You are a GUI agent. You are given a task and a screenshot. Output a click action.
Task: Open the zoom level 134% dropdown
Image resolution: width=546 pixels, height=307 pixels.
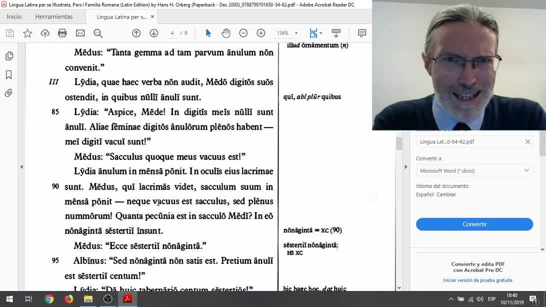tap(296, 33)
